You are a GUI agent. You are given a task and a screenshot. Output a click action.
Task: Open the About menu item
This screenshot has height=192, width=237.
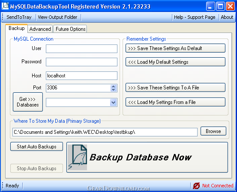click(x=227, y=17)
